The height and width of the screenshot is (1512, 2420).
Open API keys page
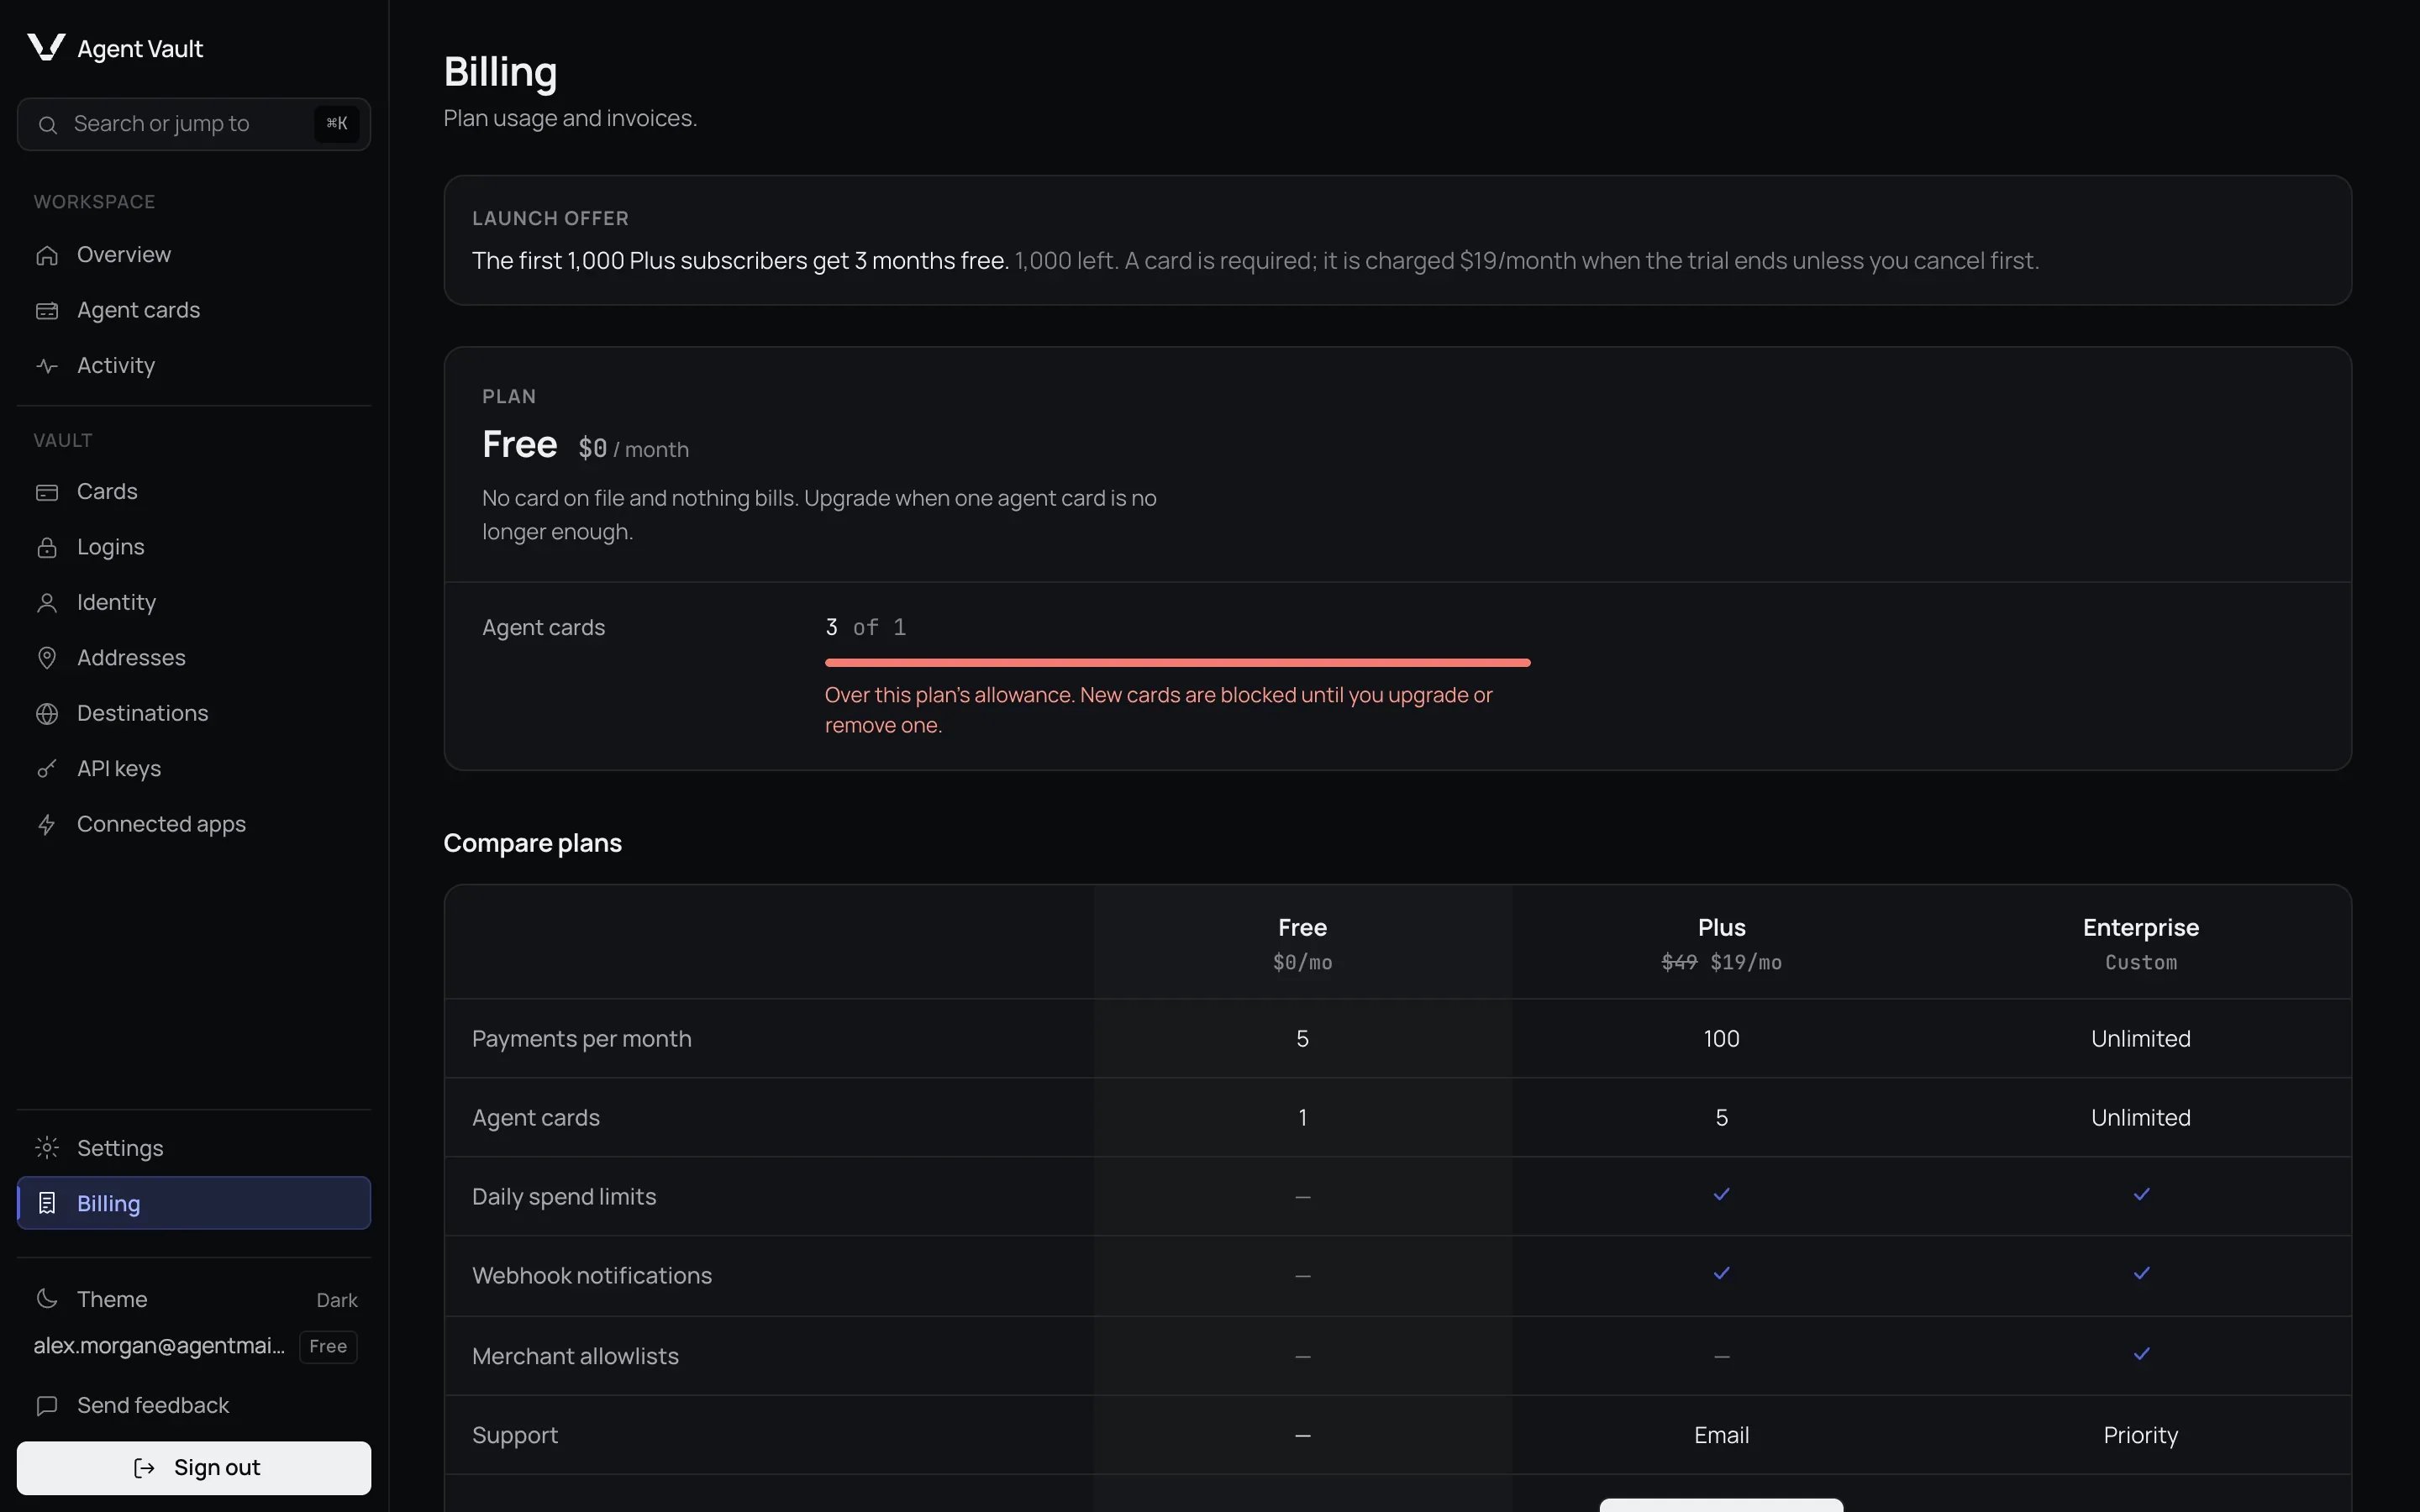coord(194,769)
